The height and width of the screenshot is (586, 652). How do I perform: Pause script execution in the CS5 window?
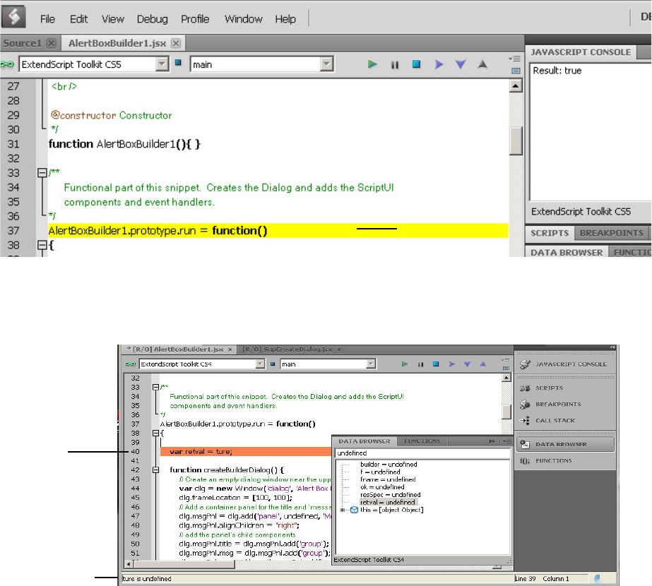(395, 65)
